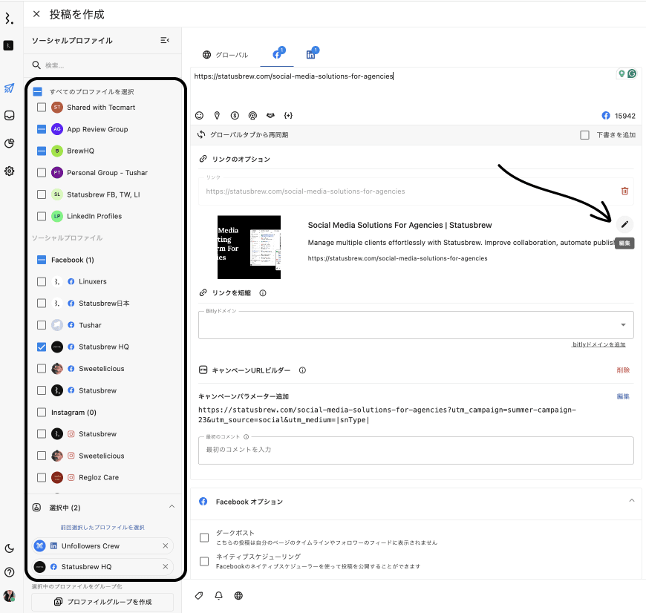Check the Personal Group - Tushar checkbox
Image resolution: width=646 pixels, height=613 pixels.
tap(42, 173)
